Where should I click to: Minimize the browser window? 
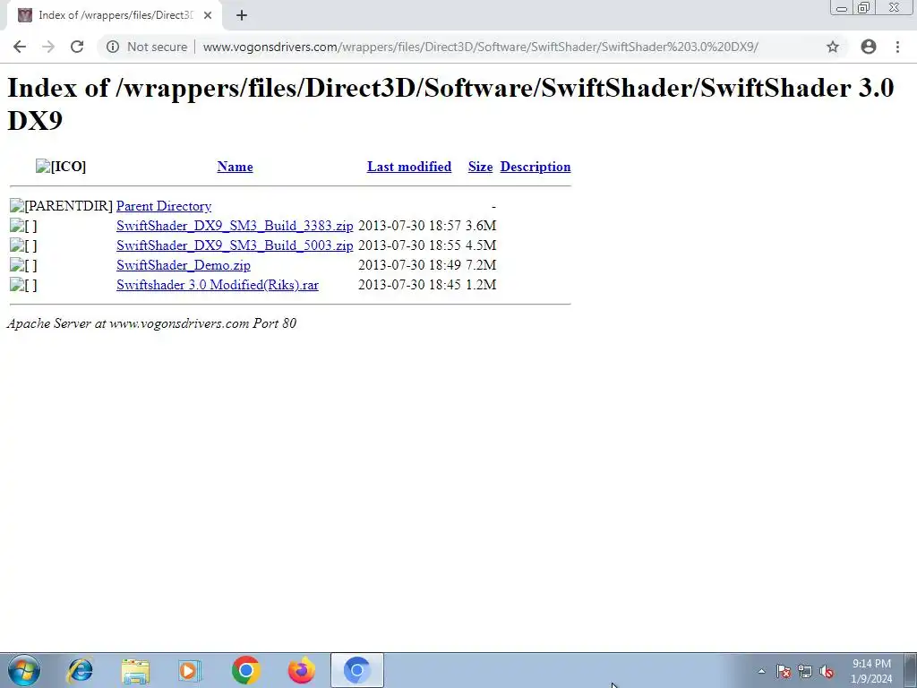coord(842,8)
